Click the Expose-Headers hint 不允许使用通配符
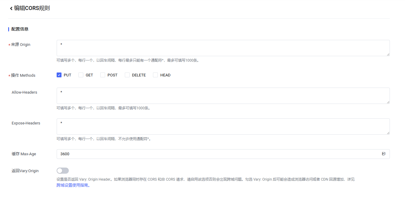Viewport: 405px width, 206px height. (x=104, y=139)
